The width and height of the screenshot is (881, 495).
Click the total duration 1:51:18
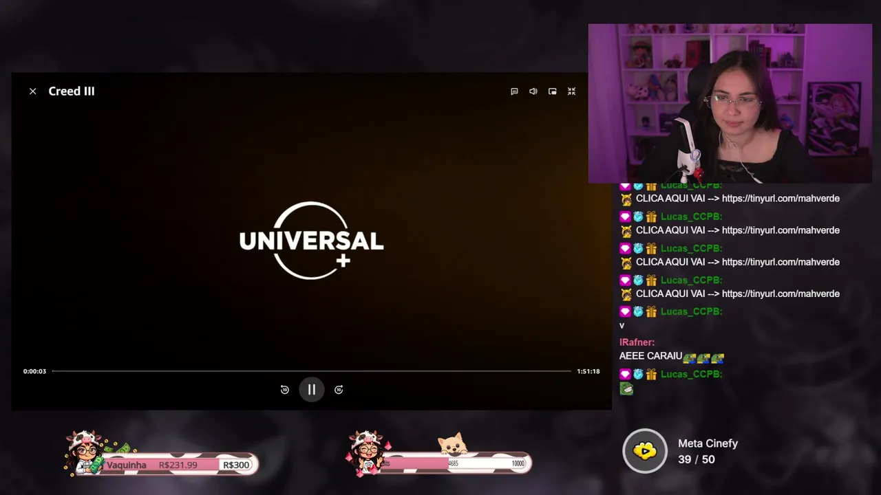click(588, 371)
